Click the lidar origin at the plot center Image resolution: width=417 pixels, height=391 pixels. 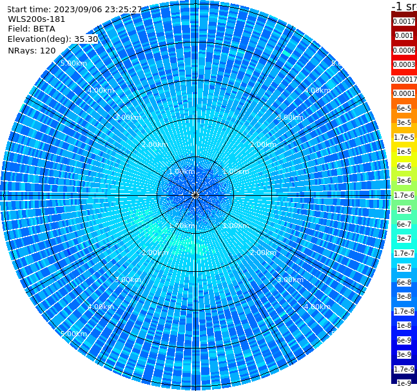click(x=195, y=195)
